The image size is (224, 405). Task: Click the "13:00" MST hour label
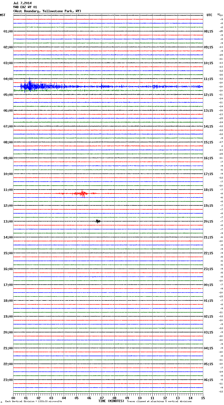click(x=8, y=222)
